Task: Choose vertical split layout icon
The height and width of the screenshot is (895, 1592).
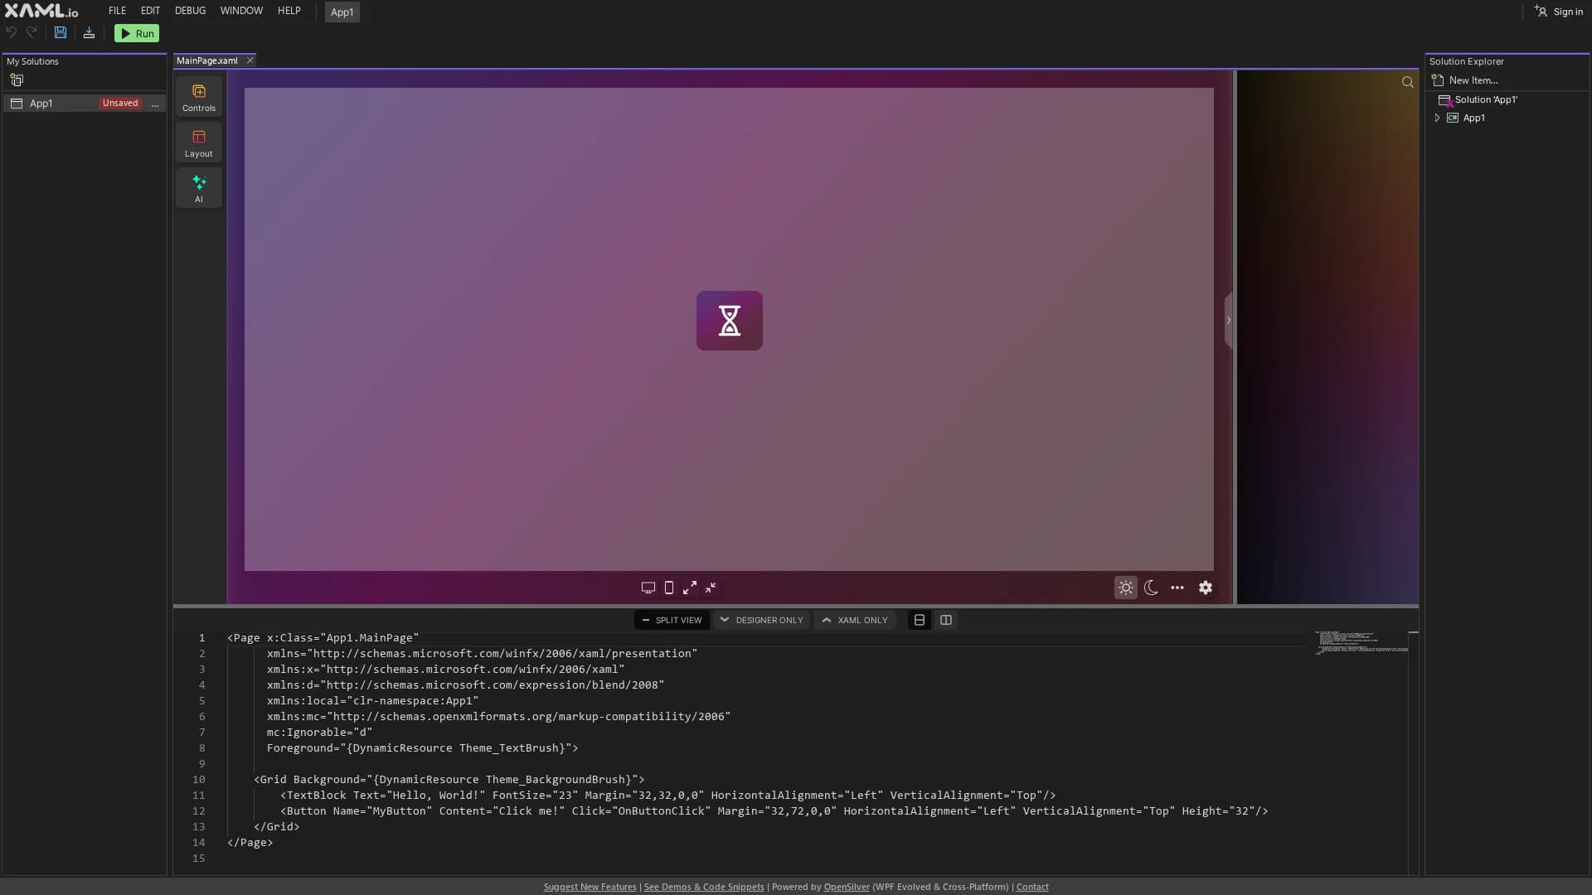Action: 946,620
